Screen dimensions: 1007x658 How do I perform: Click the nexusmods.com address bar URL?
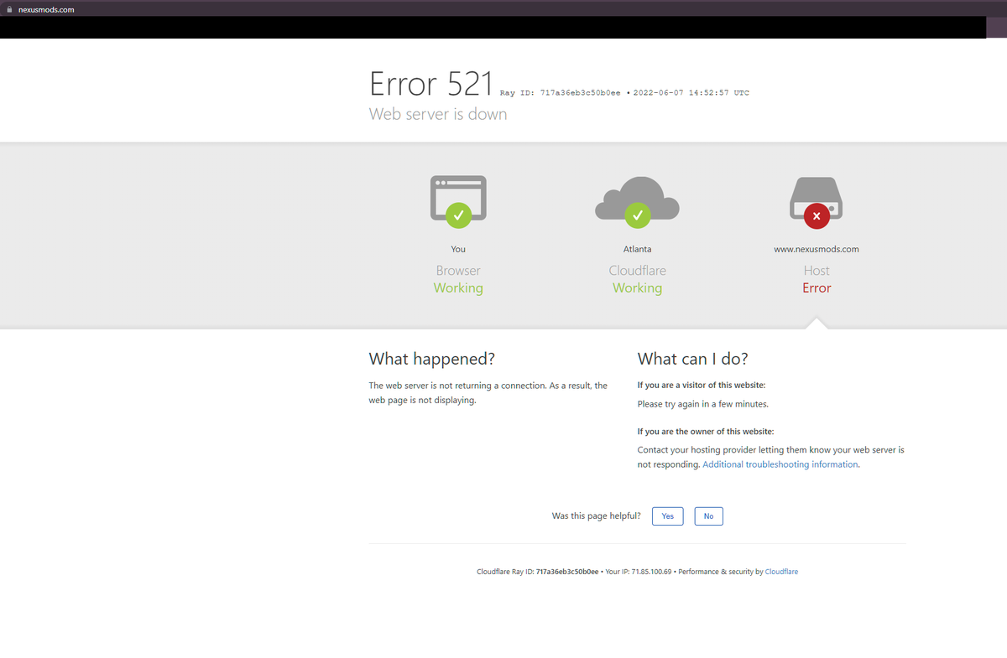(46, 9)
